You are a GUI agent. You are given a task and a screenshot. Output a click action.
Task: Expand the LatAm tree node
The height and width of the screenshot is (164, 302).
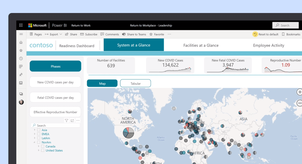click(35, 138)
